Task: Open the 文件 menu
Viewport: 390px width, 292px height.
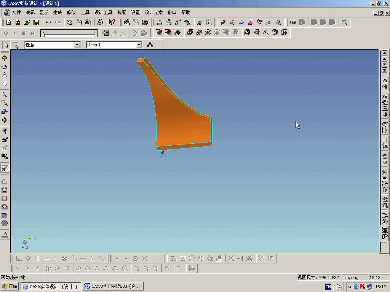Action: coord(17,13)
